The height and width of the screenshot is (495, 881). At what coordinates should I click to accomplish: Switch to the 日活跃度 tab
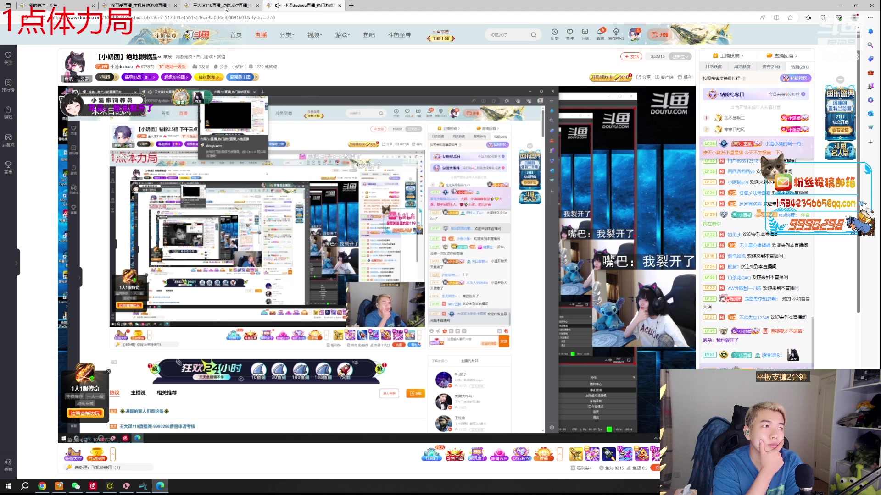click(714, 67)
